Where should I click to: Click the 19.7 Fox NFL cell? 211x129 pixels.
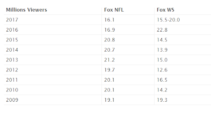pos(109,70)
